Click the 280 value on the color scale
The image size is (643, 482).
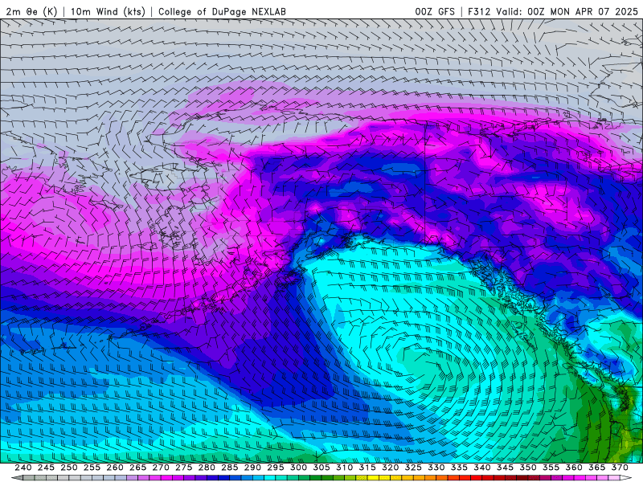coord(207,468)
